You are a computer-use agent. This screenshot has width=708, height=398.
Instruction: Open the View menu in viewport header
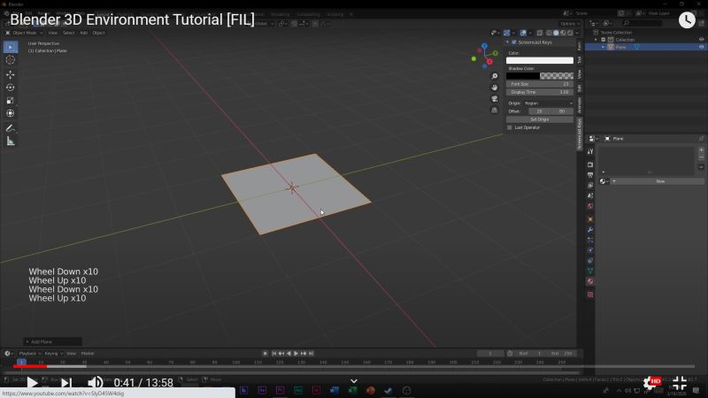tap(53, 33)
